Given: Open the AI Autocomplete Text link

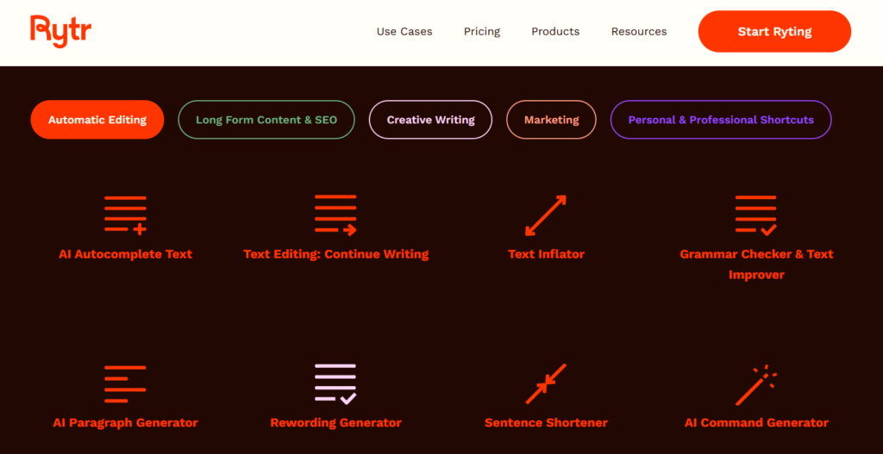Looking at the screenshot, I should click(x=126, y=254).
